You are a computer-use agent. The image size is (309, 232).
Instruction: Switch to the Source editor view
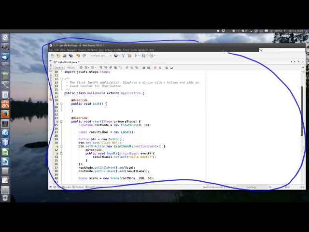click(x=59, y=68)
